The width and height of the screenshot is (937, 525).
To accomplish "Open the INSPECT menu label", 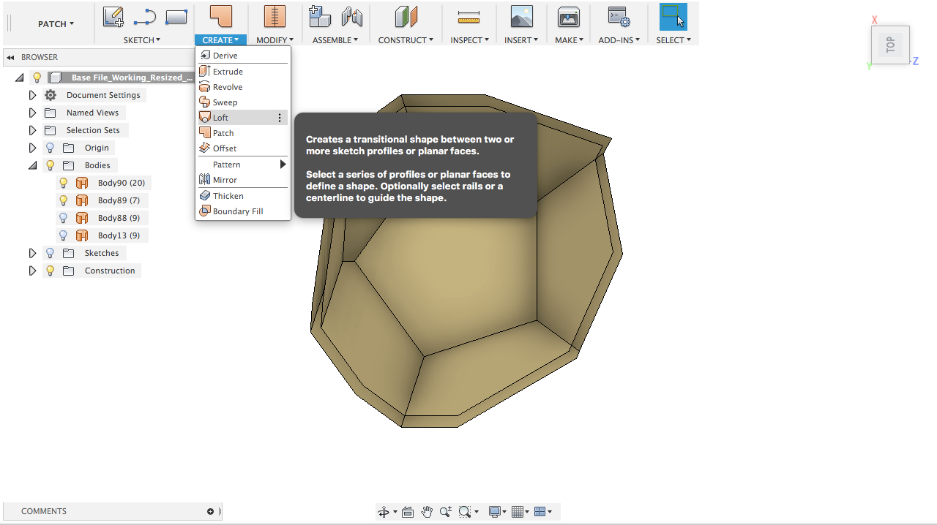I will 469,40.
